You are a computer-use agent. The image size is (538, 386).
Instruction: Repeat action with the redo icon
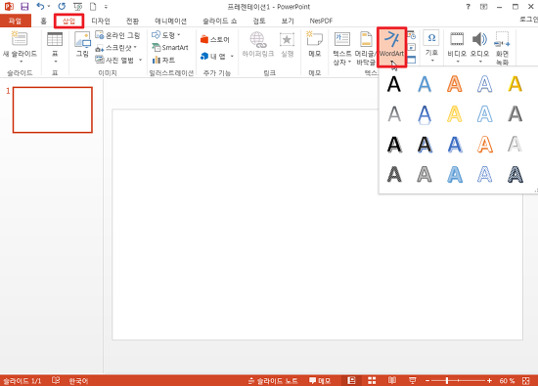62,6
